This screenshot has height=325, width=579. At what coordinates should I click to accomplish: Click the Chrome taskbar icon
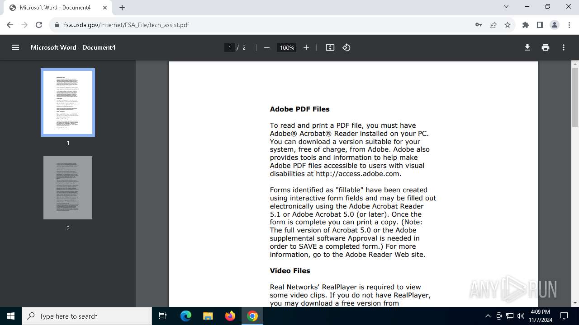[x=252, y=316]
